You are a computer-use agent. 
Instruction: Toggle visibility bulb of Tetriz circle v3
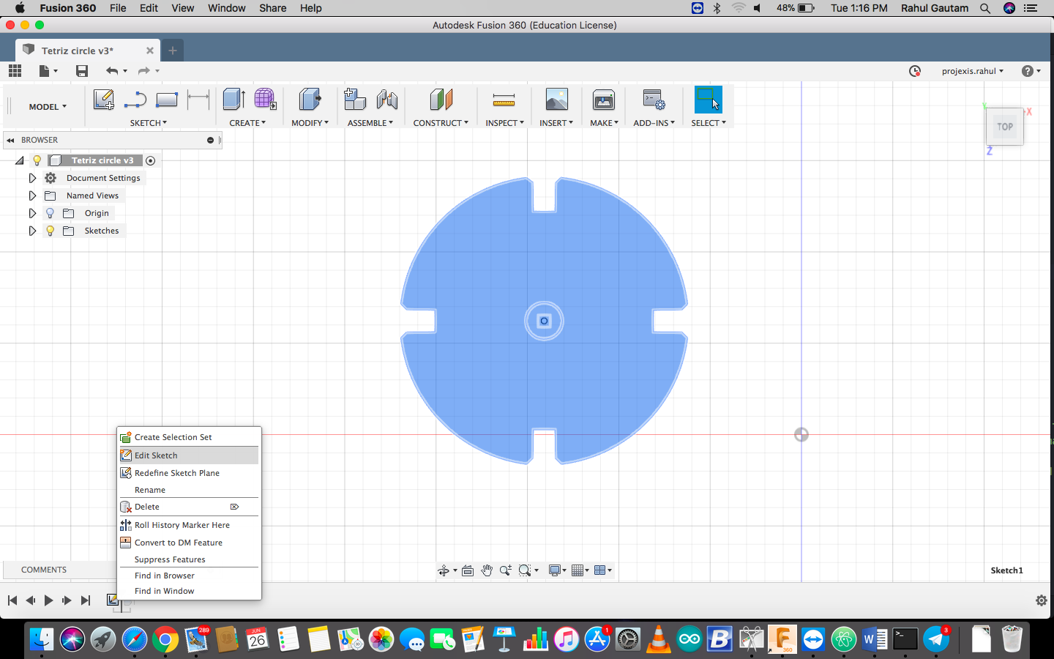point(37,160)
